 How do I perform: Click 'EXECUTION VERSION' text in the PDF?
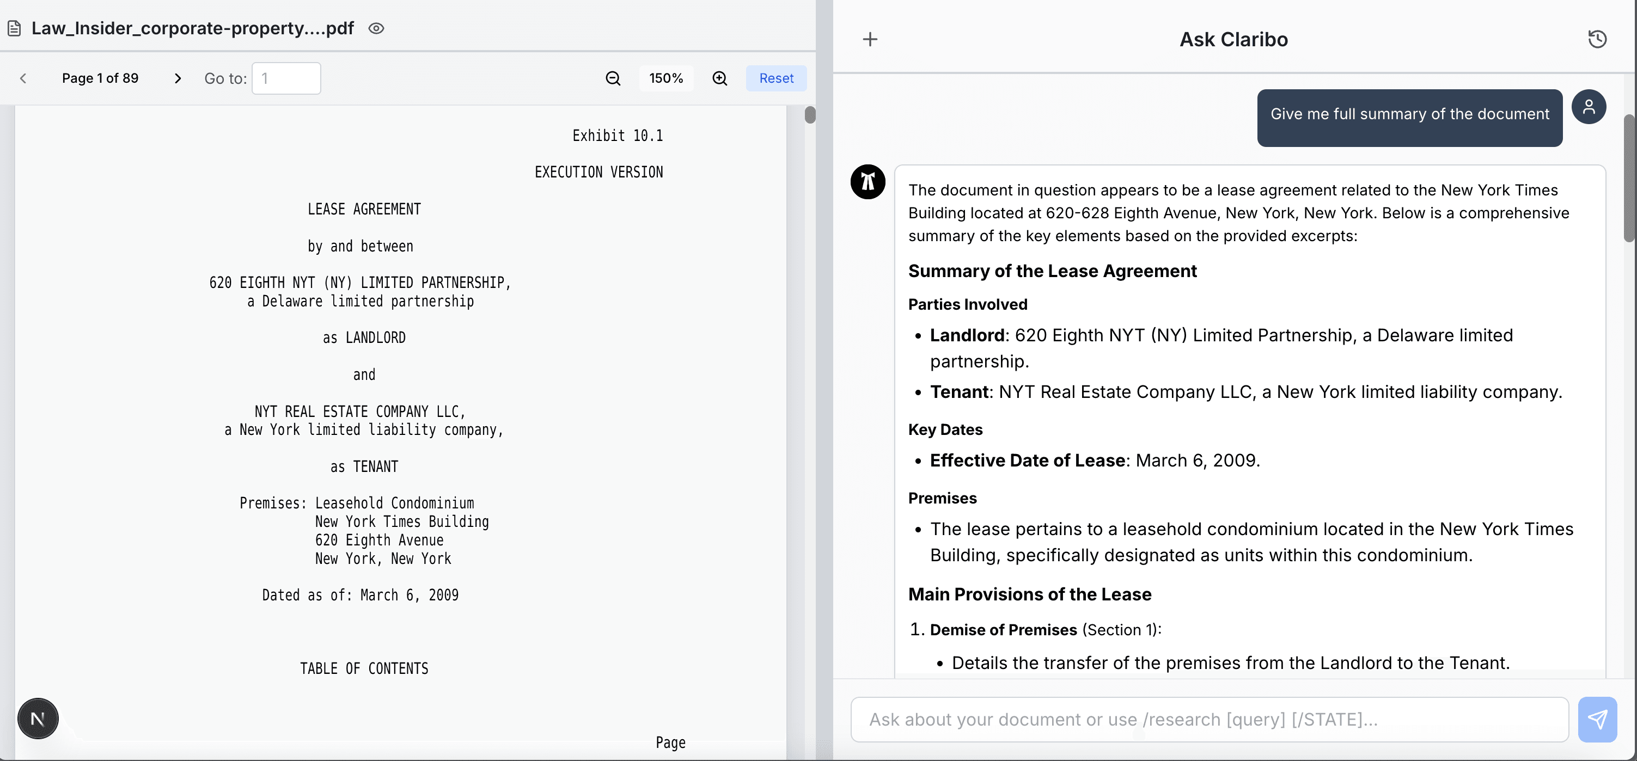(598, 173)
